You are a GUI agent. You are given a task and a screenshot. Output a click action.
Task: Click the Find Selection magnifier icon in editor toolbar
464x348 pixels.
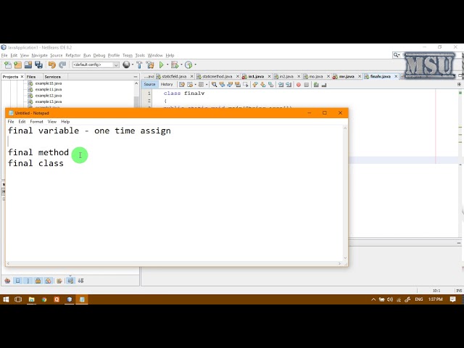coord(214,85)
